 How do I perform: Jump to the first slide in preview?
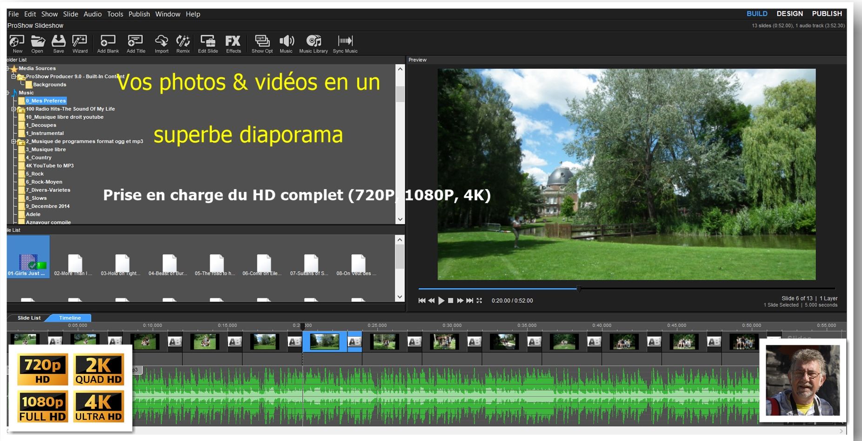point(421,301)
